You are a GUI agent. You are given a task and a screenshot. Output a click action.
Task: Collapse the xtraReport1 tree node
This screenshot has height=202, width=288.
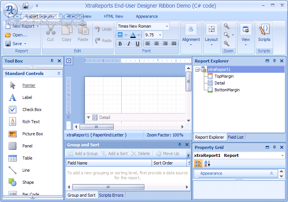pos(197,69)
